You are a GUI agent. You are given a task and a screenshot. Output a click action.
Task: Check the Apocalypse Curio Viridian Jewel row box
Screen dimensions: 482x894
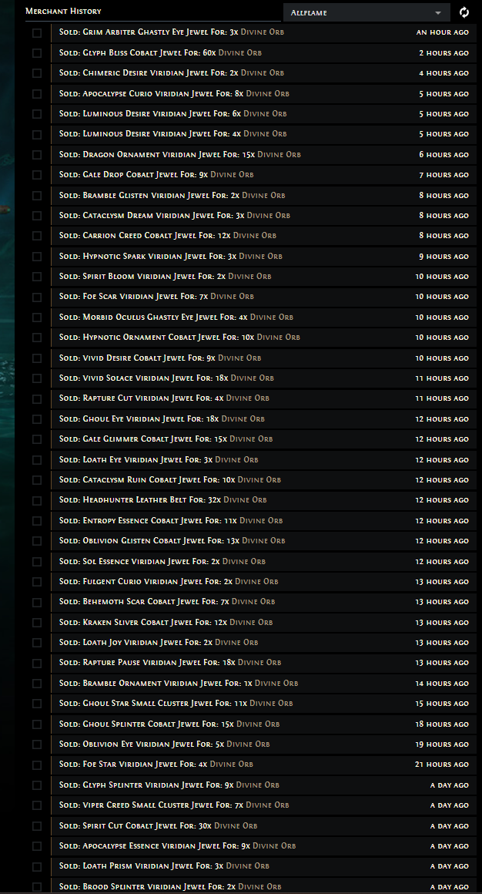(37, 94)
